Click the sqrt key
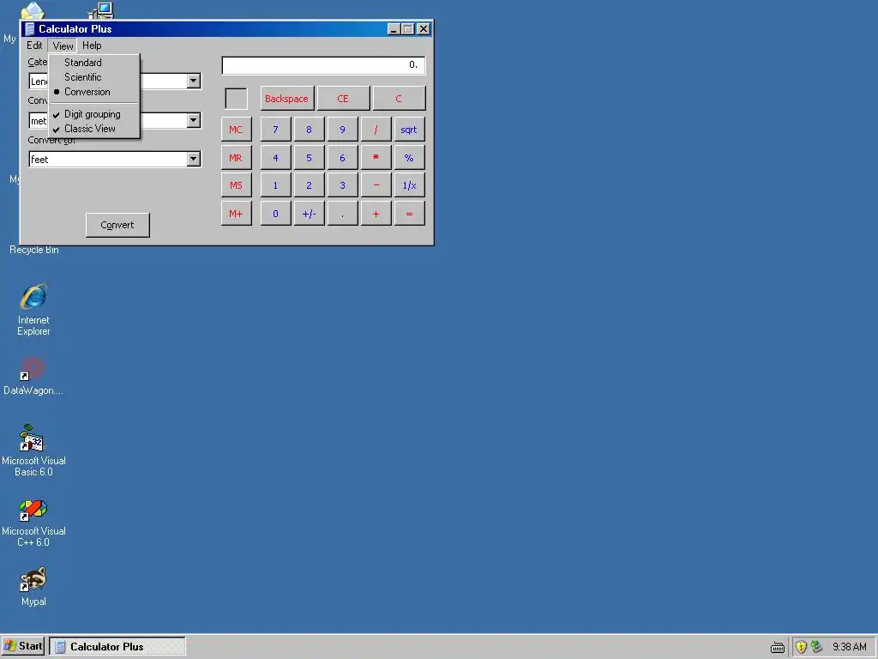Screen dimensions: 878x659 (x=409, y=130)
